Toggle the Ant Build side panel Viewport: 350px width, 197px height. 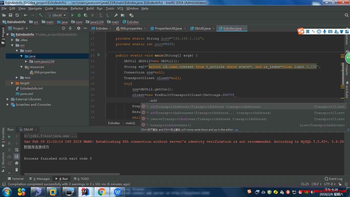(x=347, y=89)
